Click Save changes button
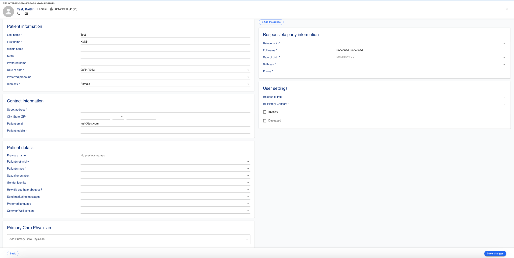 [495, 253]
